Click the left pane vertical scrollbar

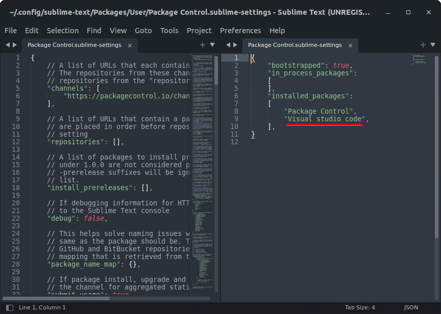click(216, 70)
